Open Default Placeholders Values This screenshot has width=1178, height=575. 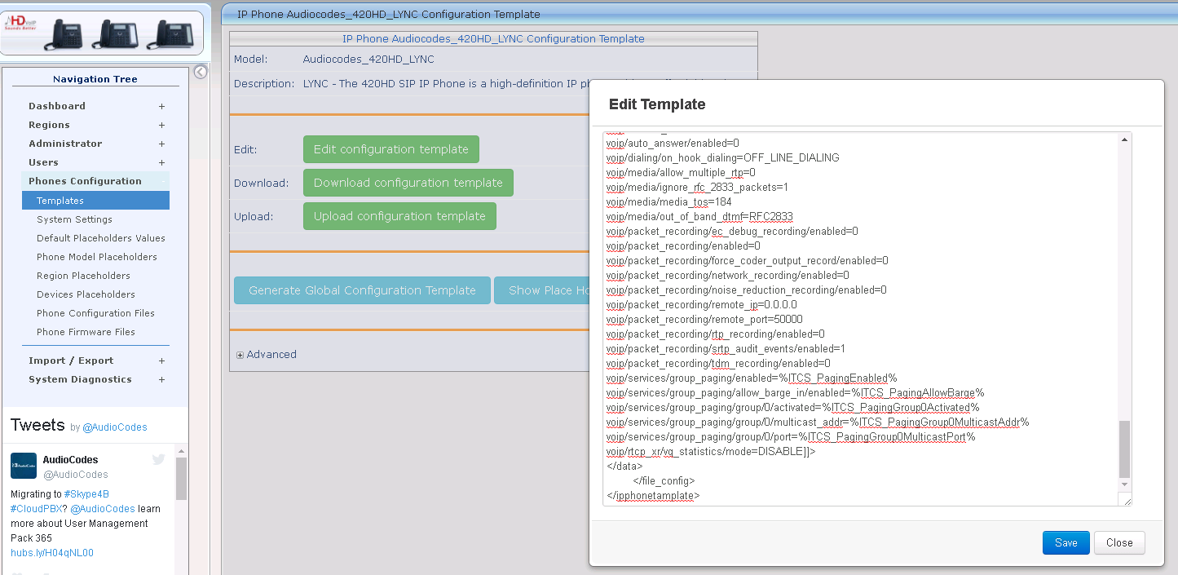point(101,238)
